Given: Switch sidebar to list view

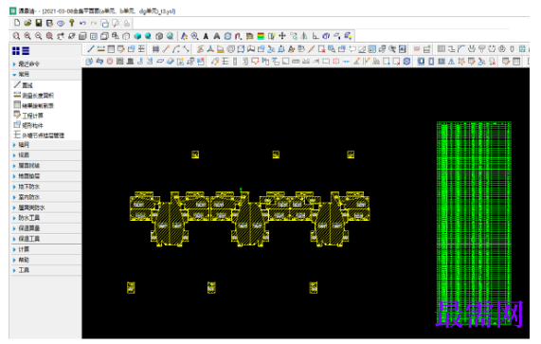Looking at the screenshot, I should (x=26, y=51).
